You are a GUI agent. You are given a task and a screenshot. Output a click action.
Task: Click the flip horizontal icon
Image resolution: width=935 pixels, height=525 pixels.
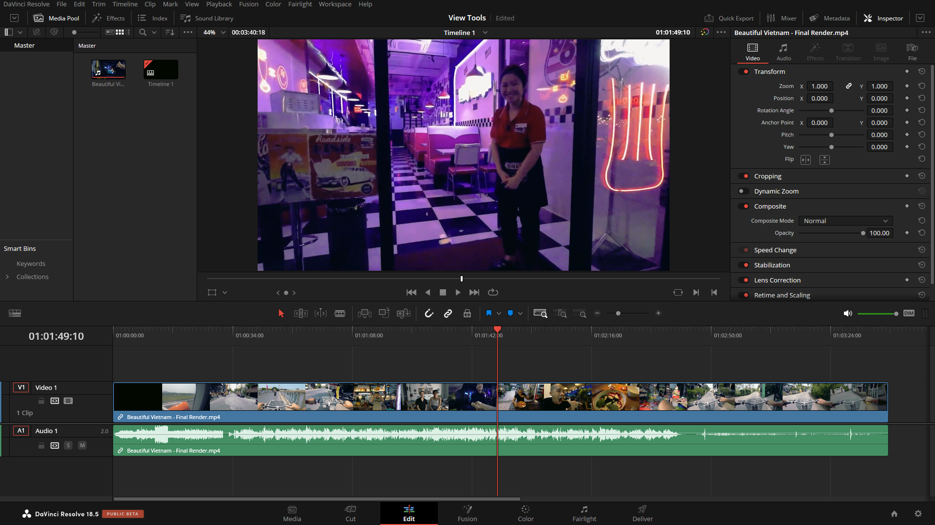tap(805, 160)
